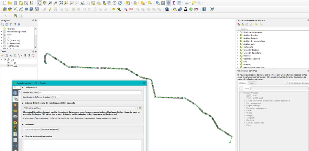Image resolution: width=309 pixels, height=151 pixels.
Task: Click the Zoom In magnifier tool
Action: 50,3
